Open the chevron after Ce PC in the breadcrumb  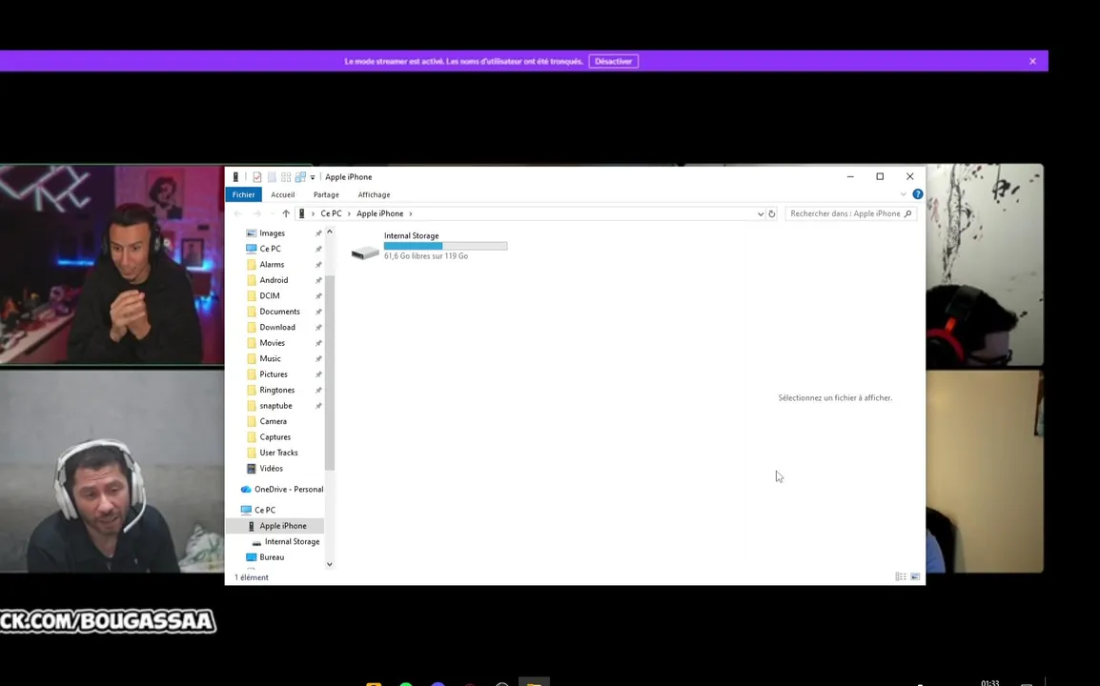(349, 214)
